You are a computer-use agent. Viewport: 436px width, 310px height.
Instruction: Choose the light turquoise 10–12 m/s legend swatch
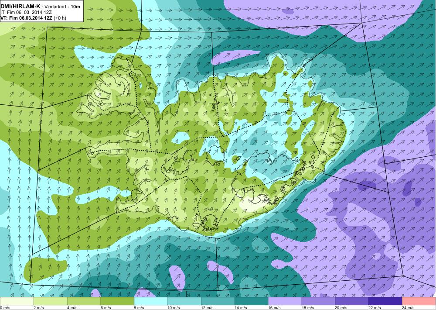coord(184,301)
